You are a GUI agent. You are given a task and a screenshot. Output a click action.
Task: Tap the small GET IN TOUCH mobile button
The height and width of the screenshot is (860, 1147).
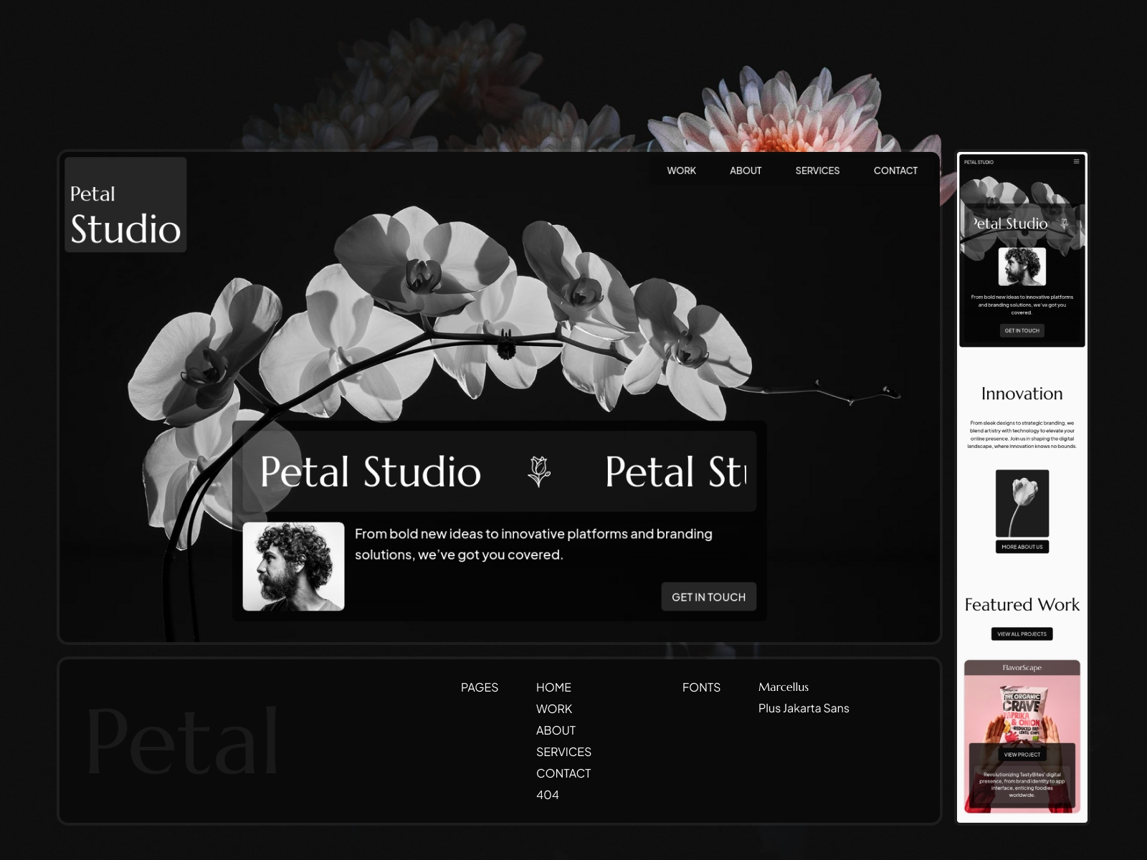click(1022, 330)
